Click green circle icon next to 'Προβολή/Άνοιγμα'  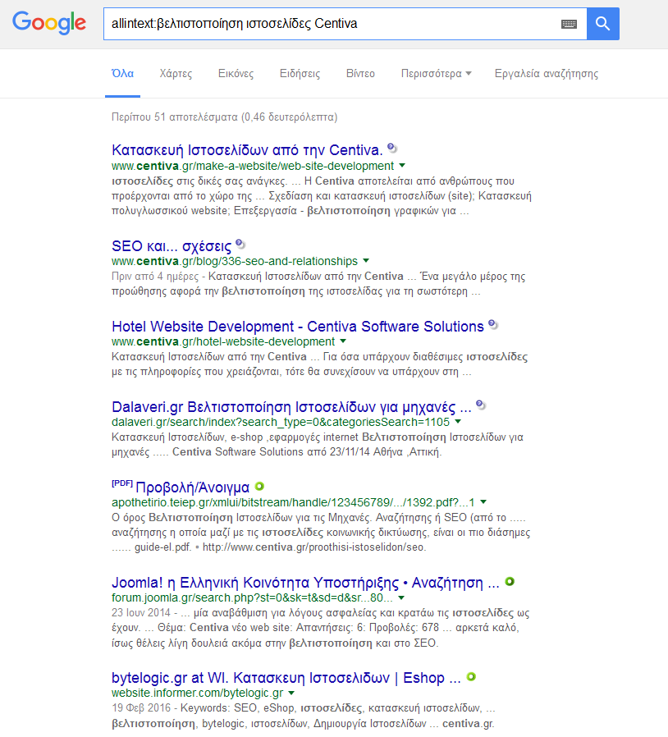pos(259,486)
